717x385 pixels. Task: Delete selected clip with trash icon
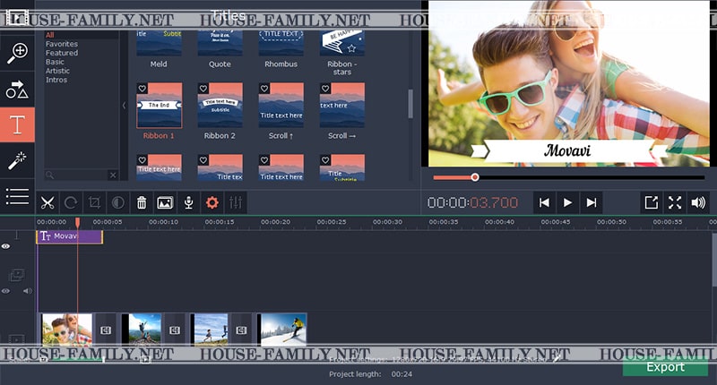pos(142,202)
